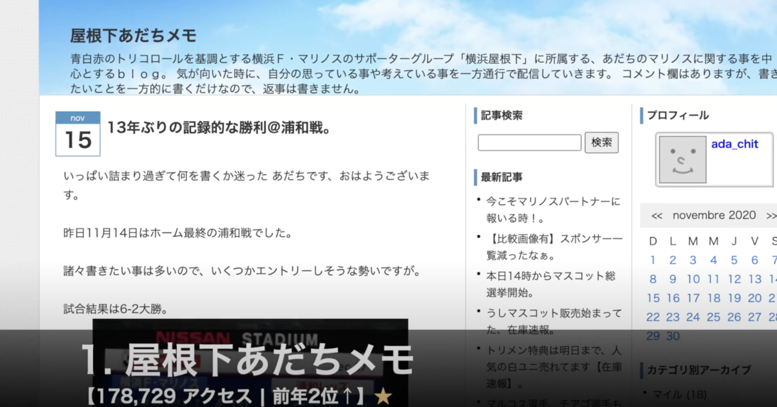Screen dimensions: 777x407
Task: Select calendar date 25
Action: coord(714,317)
